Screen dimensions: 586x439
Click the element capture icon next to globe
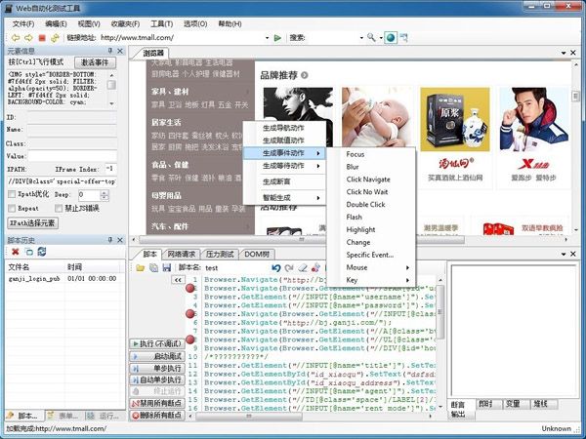[403, 38]
